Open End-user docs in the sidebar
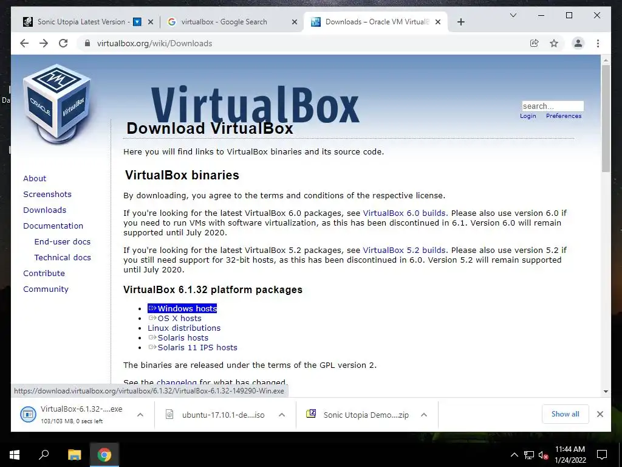This screenshot has height=467, width=622. [x=63, y=241]
